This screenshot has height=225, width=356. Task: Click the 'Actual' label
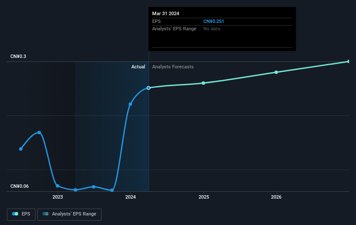click(x=138, y=67)
